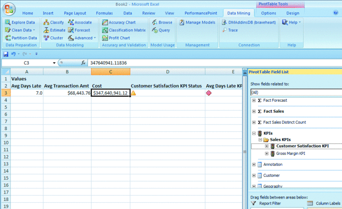Click the worksheet vertical scrollbar up arrow
Image resolution: width=342 pixels, height=209 pixels.
(x=245, y=73)
